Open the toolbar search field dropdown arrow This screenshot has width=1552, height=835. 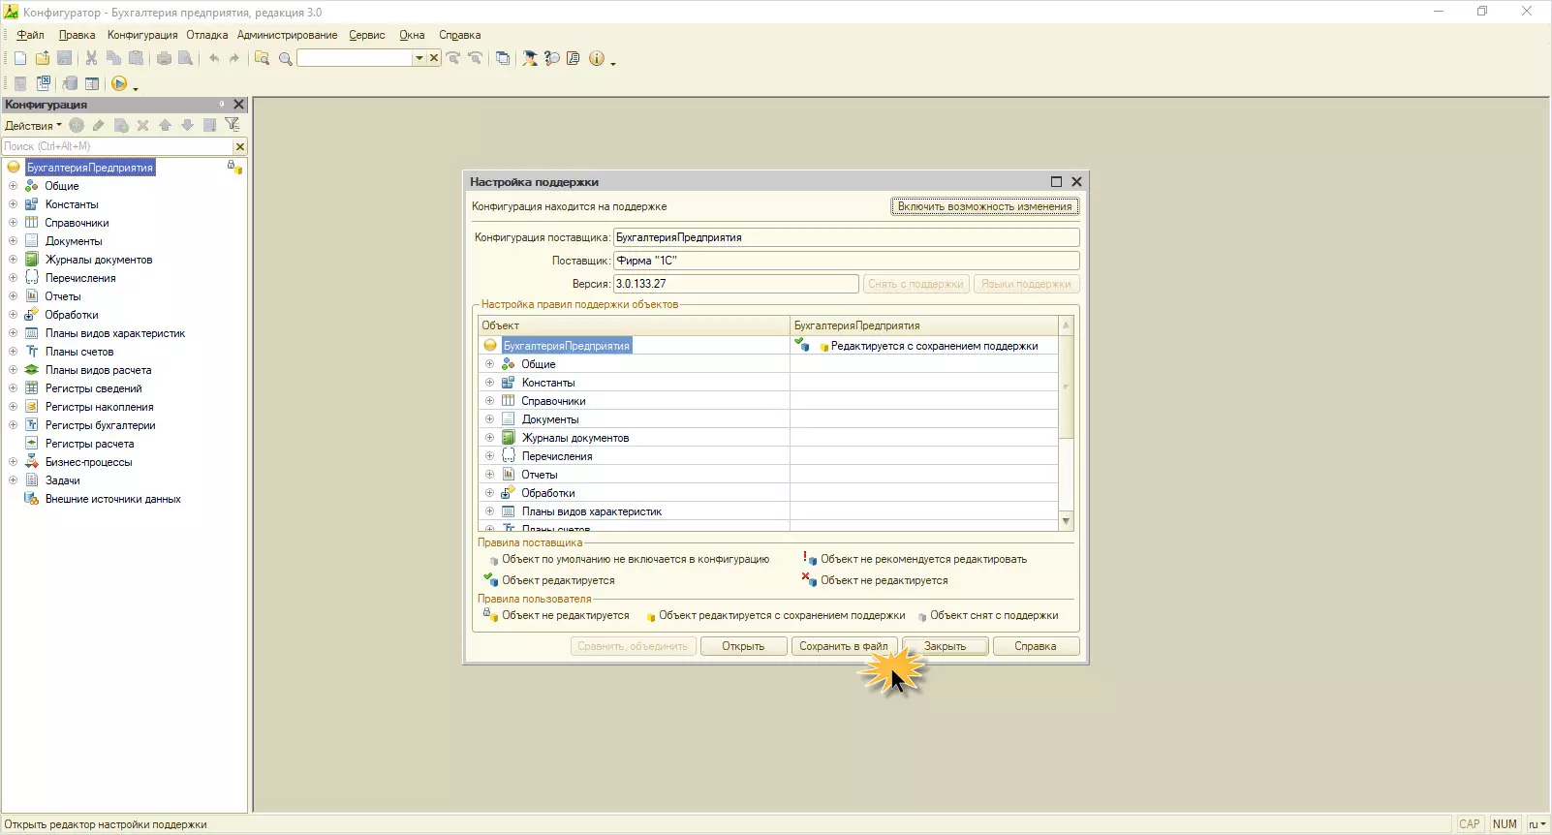419,58
